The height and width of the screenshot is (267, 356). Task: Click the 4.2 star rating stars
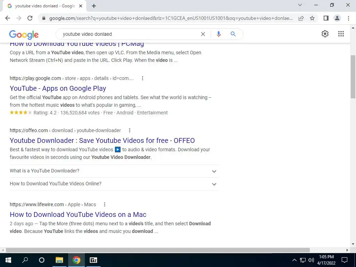[21, 113]
